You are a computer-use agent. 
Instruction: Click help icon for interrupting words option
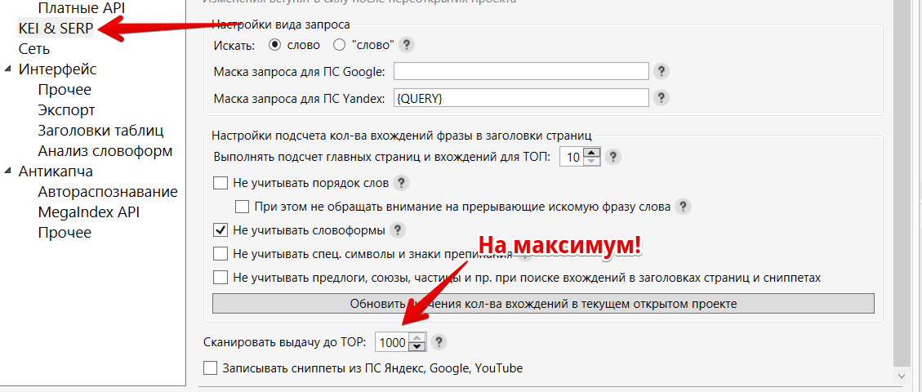683,207
